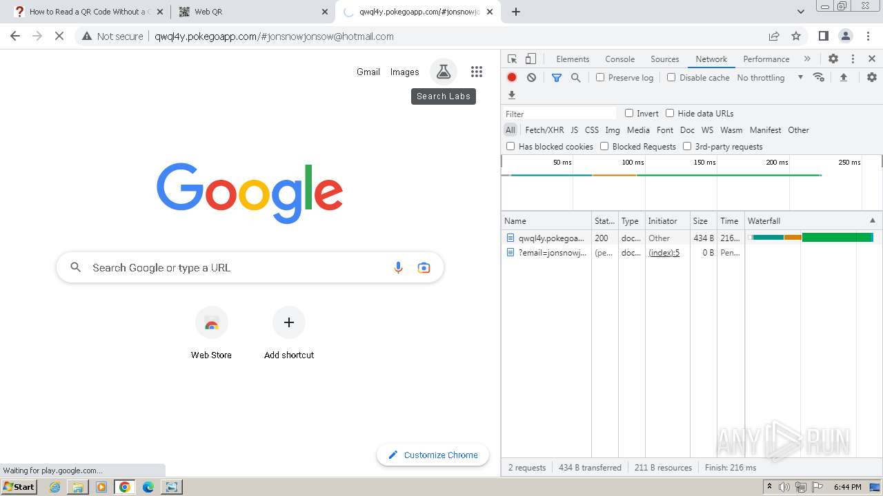Filter requests by CSS
Viewport: 883px width, 496px height.
[592, 130]
